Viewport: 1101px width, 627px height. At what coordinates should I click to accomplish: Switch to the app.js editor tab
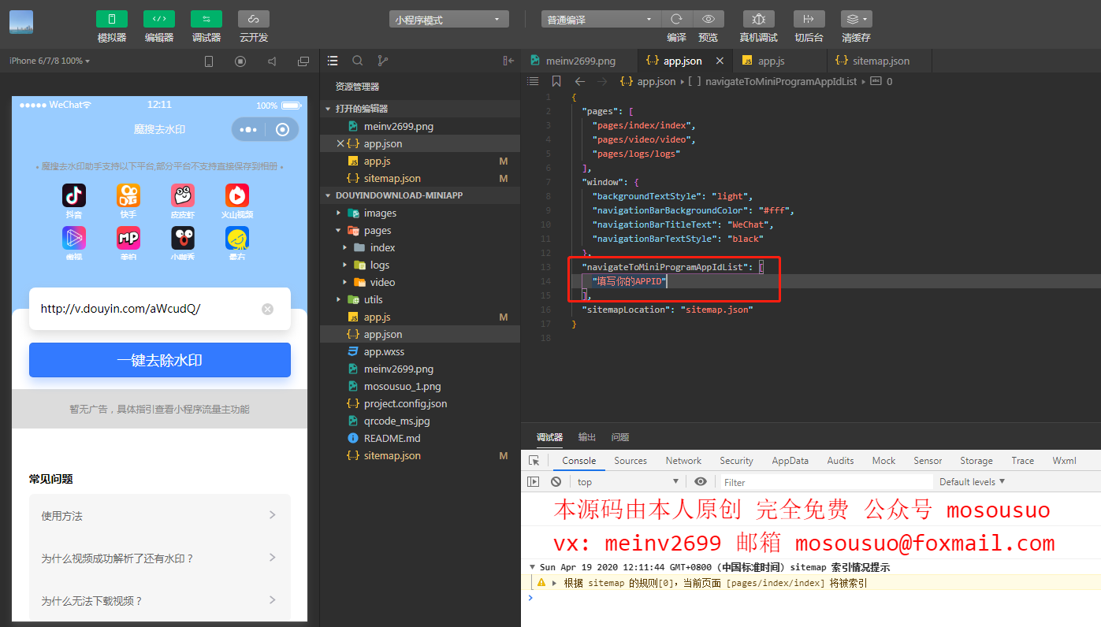click(x=780, y=61)
